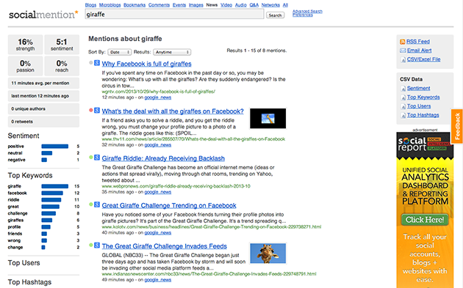This screenshot has height=288, width=463.
Task: Click wgntv.com green URL under first result
Action: pos(159,92)
